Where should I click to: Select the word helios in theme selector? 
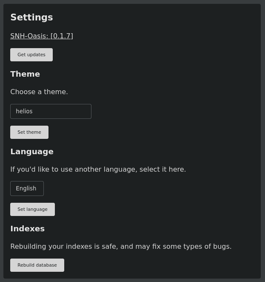click(x=24, y=111)
